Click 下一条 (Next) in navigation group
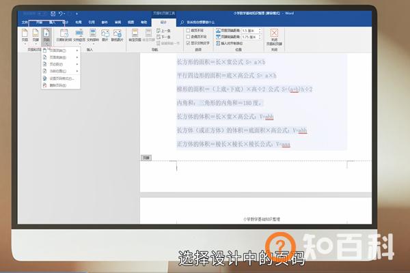 point(163,37)
